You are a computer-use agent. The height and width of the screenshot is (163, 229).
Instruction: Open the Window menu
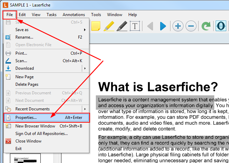[115, 15]
